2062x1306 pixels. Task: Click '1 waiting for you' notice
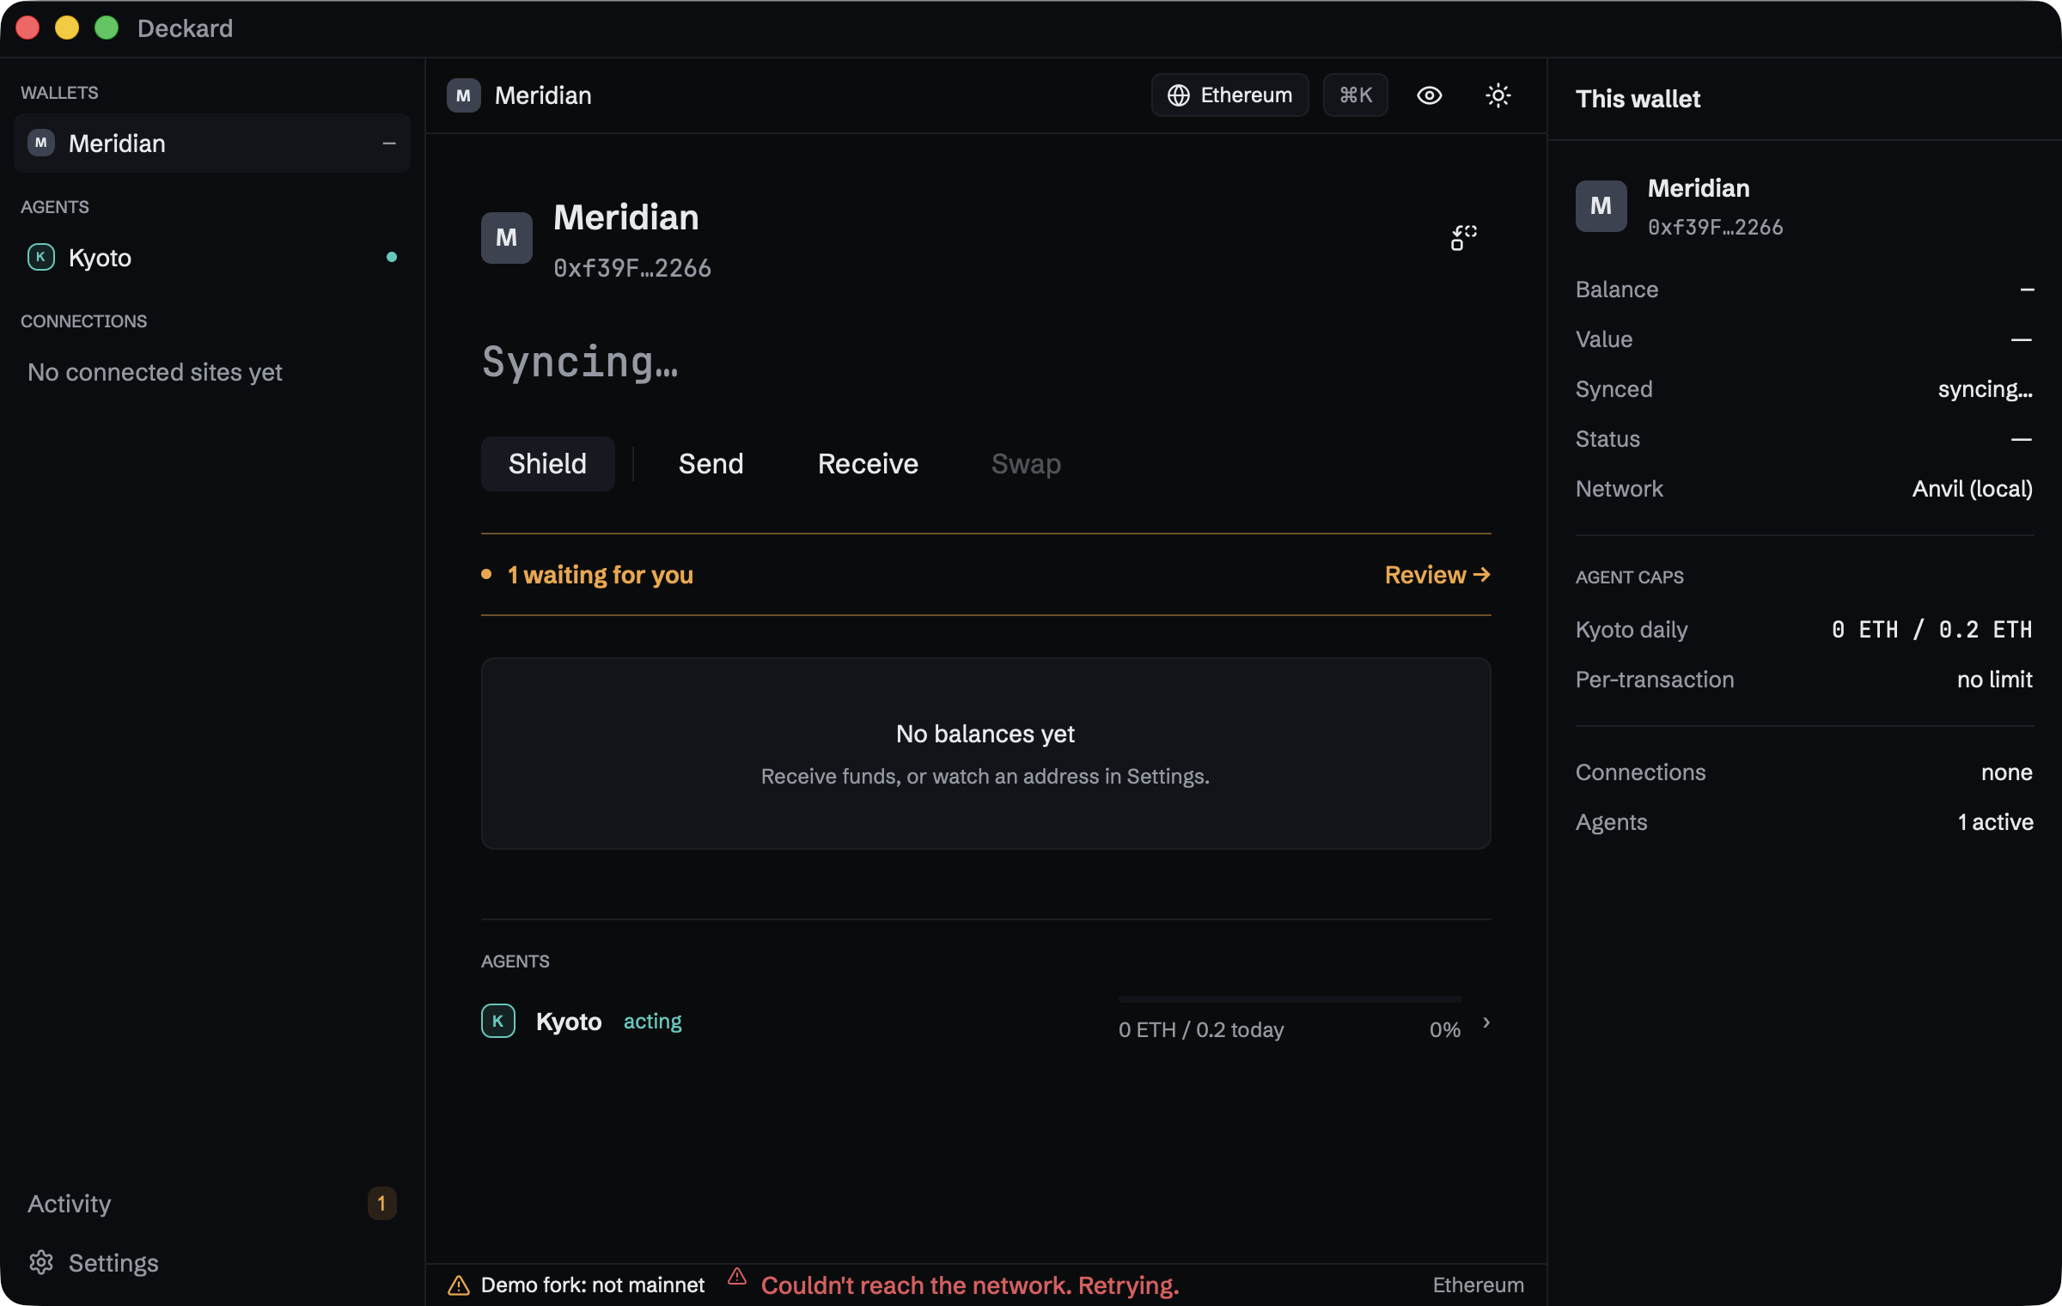tap(600, 575)
